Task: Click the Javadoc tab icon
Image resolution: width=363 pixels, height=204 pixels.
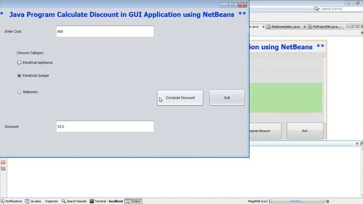Action: pyautogui.click(x=27, y=201)
